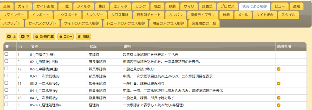
Task: Check the row 03-2_一次承認後βγ checkbox
Action: coord(6,83)
